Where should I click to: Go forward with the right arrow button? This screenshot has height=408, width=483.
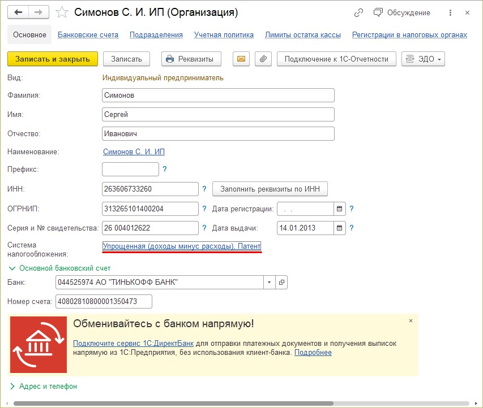(x=39, y=12)
